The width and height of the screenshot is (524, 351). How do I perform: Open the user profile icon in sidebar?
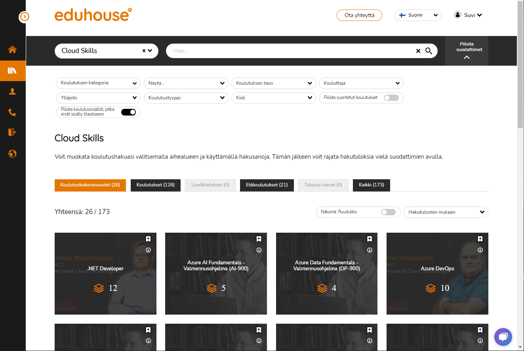[x=13, y=91]
